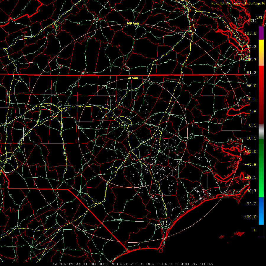Click the -94.2 velocity value
Viewport: 266px width, 266px height.
tap(250, 204)
